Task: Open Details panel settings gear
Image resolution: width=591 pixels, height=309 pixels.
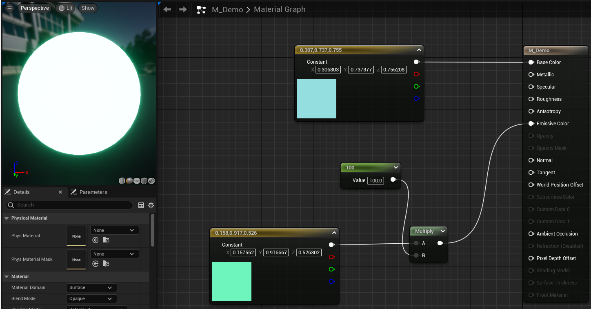Action: [151, 205]
